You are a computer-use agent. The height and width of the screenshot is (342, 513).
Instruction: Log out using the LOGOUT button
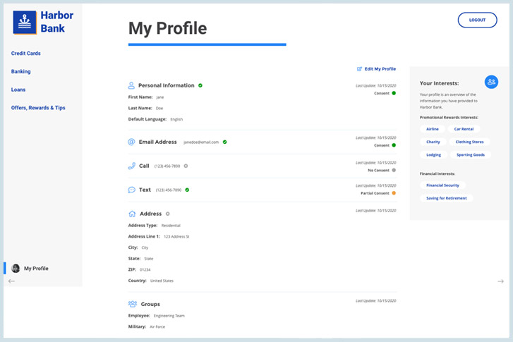pos(477,20)
